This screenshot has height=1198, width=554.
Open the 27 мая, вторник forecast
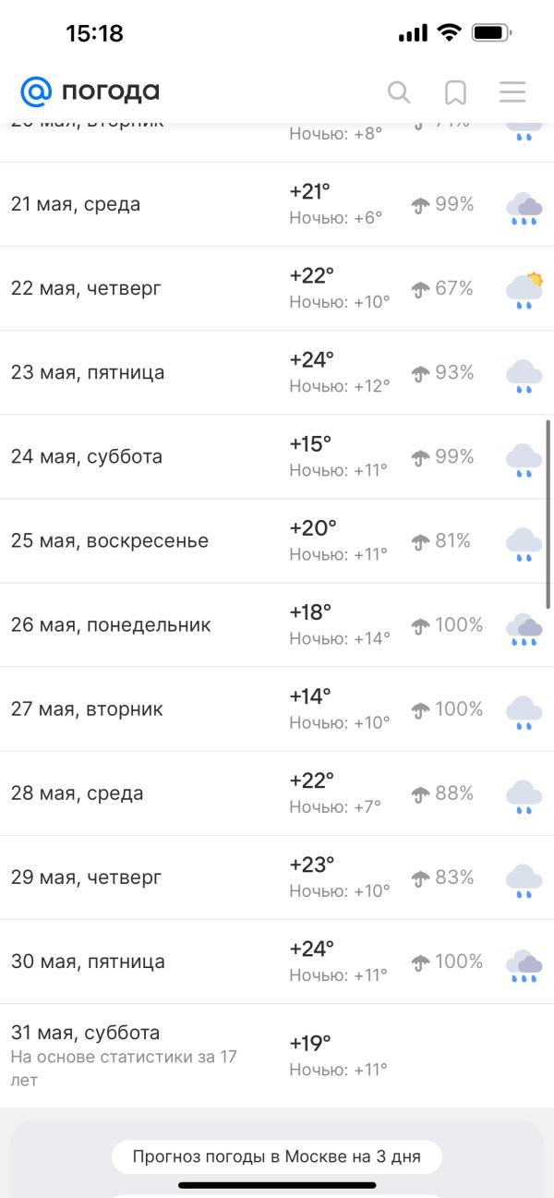(87, 708)
